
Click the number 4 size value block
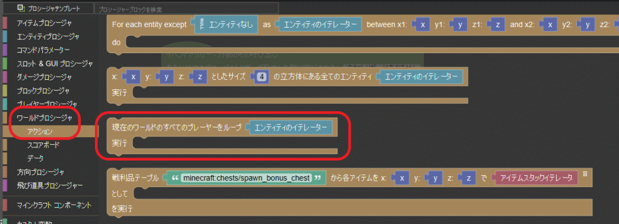pyautogui.click(x=262, y=77)
